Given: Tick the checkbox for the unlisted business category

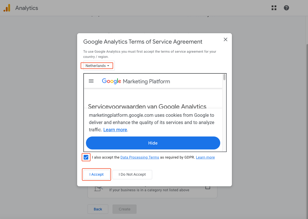Looking at the screenshot, I should click(208, 187).
